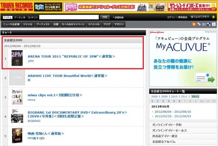
Task: Open 詳細検索 advanced search
Action: (118, 17)
